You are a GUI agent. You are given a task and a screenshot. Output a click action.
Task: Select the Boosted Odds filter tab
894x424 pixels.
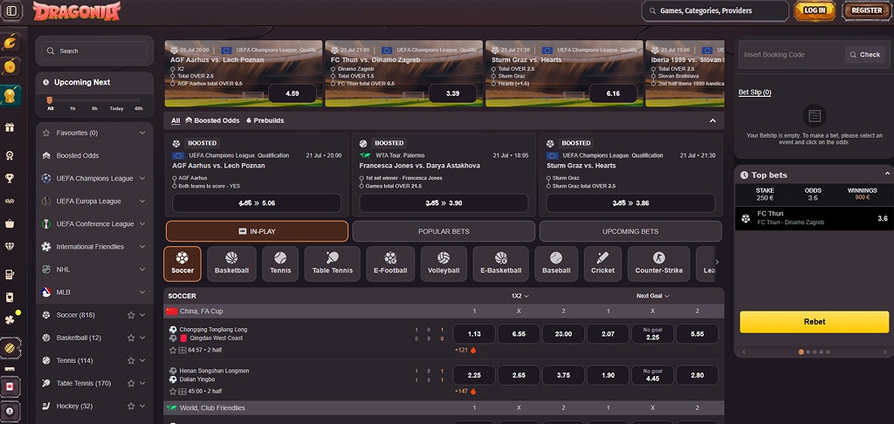(213, 120)
